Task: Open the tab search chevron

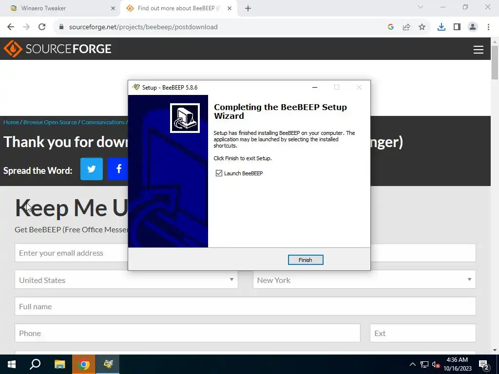Action: point(421,7)
